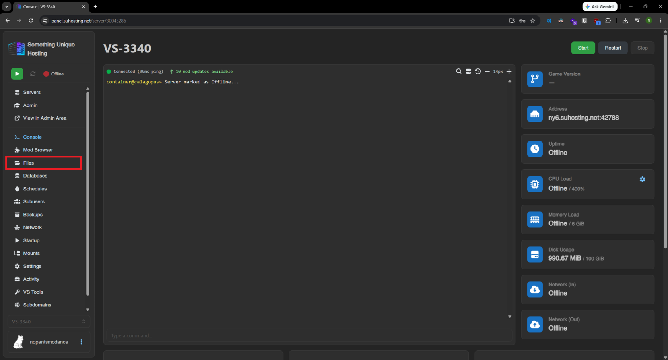Expand the VS-3340 server selector

tap(49, 321)
